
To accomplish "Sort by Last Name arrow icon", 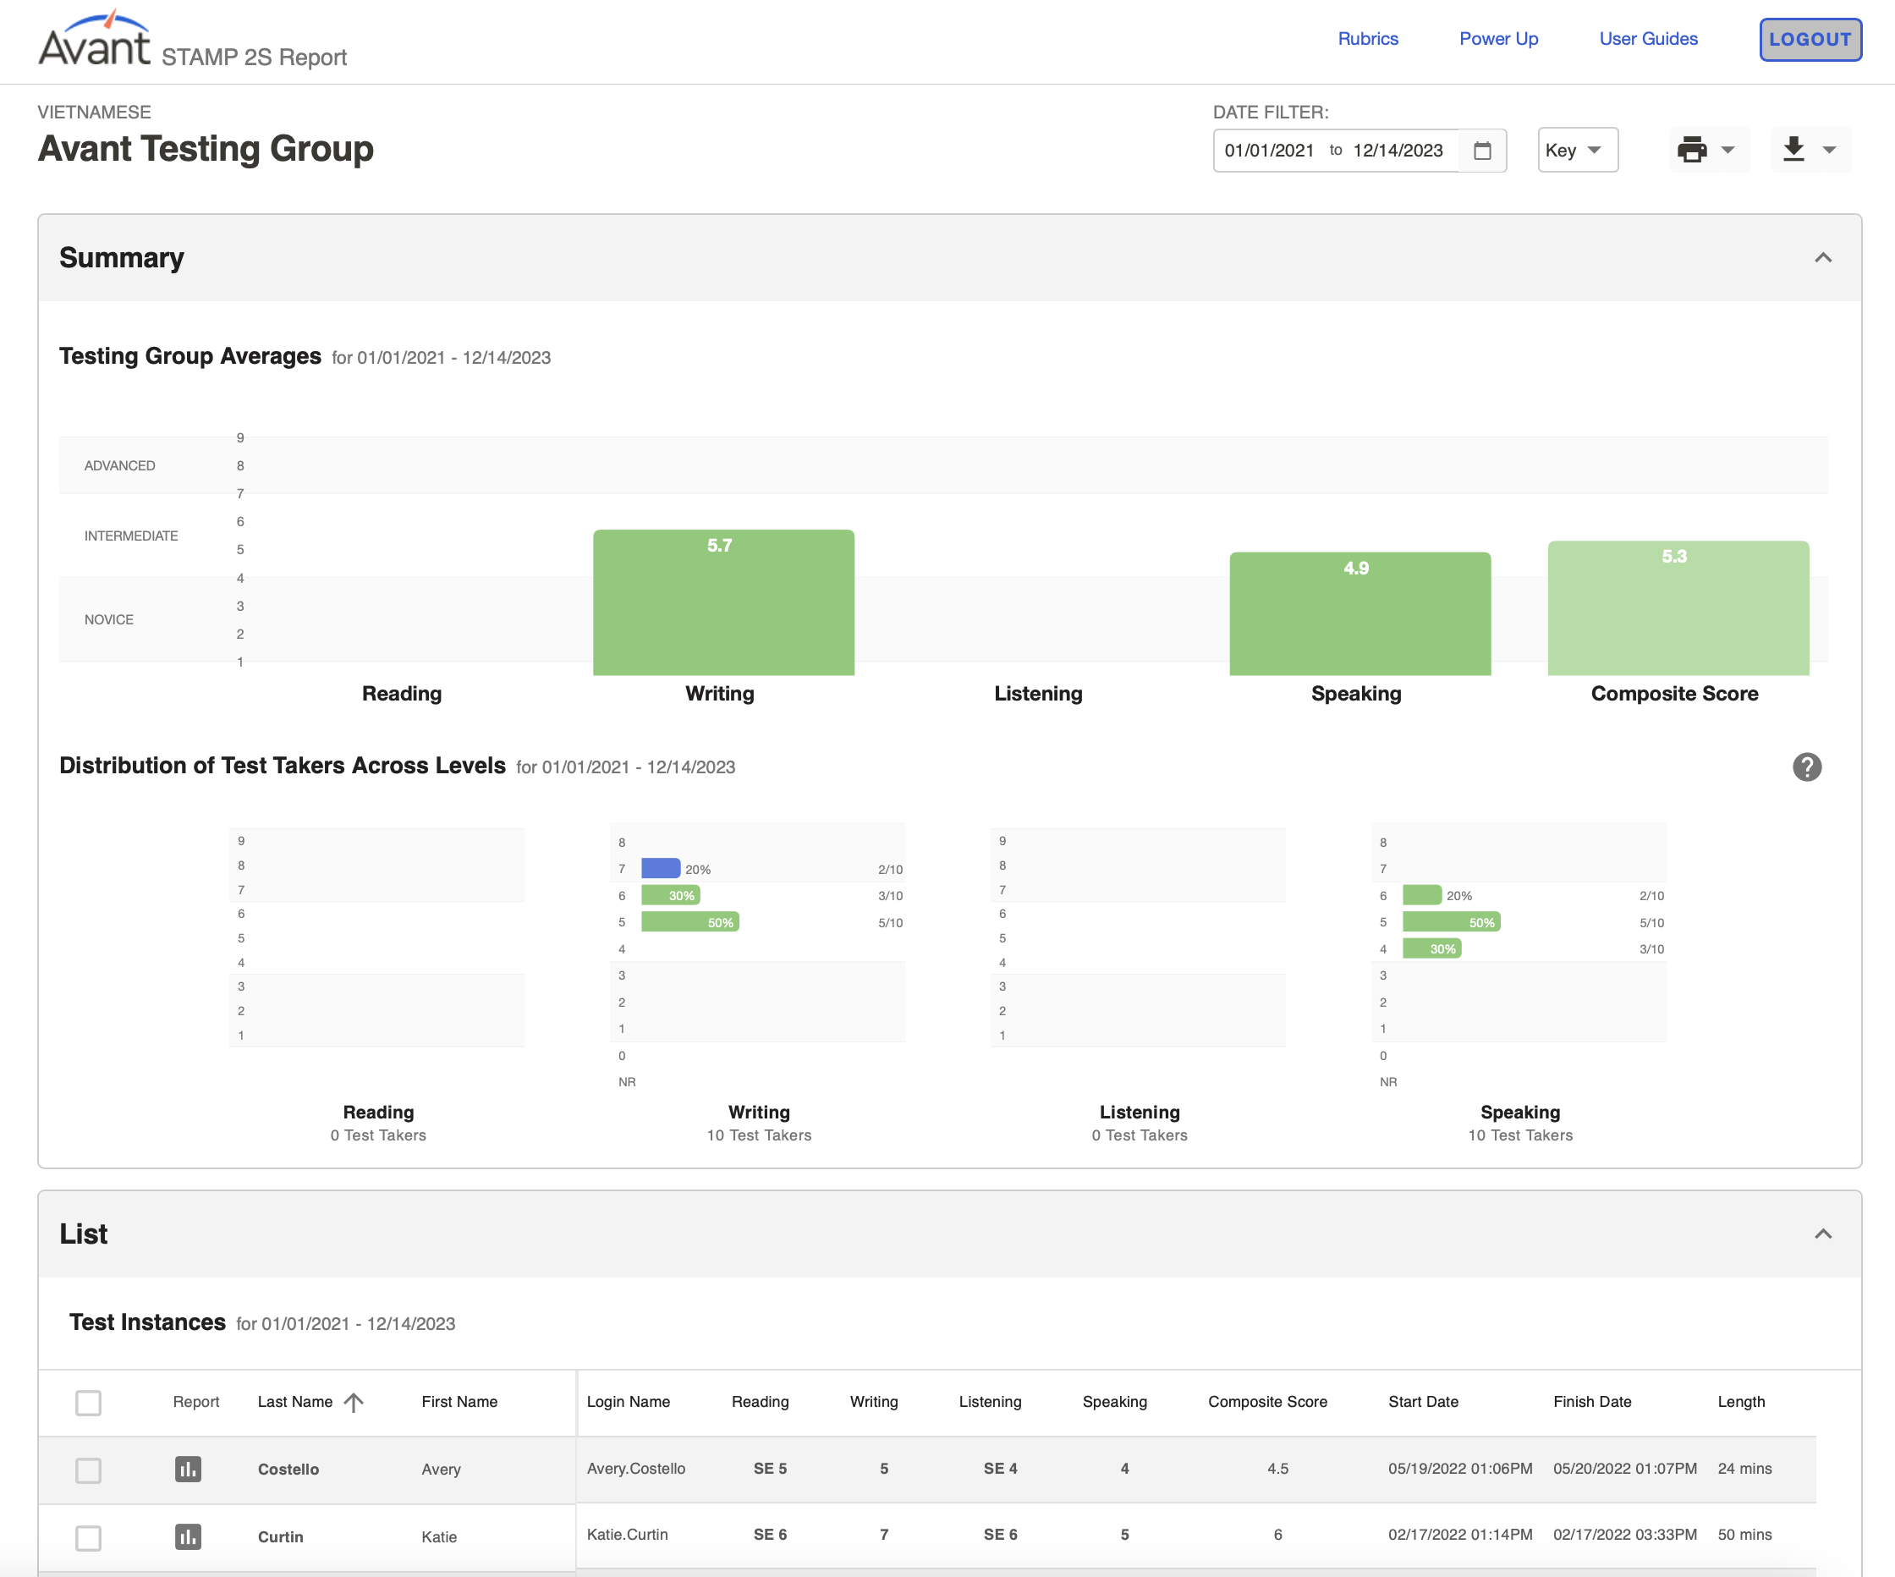I will click(x=354, y=1401).
